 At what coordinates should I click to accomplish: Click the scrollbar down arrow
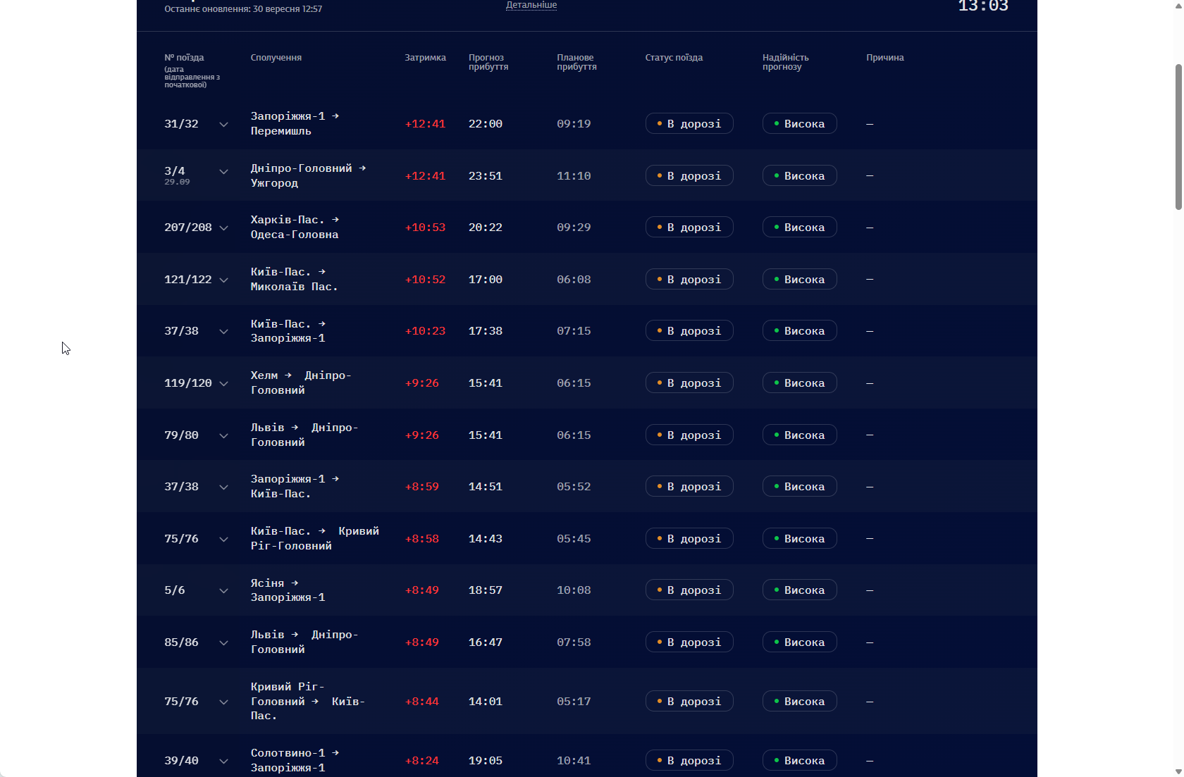click(x=1178, y=771)
